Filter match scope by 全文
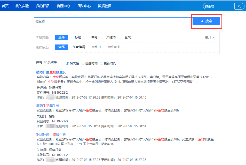 point(128,37)
